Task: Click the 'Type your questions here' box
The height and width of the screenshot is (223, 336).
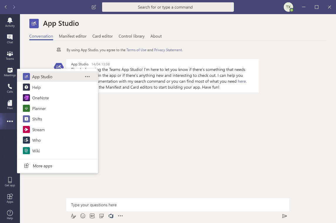Action: pos(178,205)
